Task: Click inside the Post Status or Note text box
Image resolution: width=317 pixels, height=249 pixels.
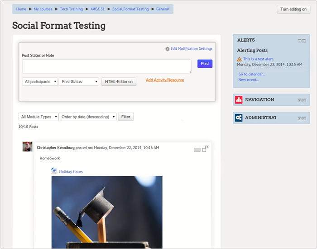Action: [x=106, y=66]
